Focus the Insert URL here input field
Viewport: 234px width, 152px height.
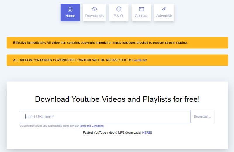105,117
